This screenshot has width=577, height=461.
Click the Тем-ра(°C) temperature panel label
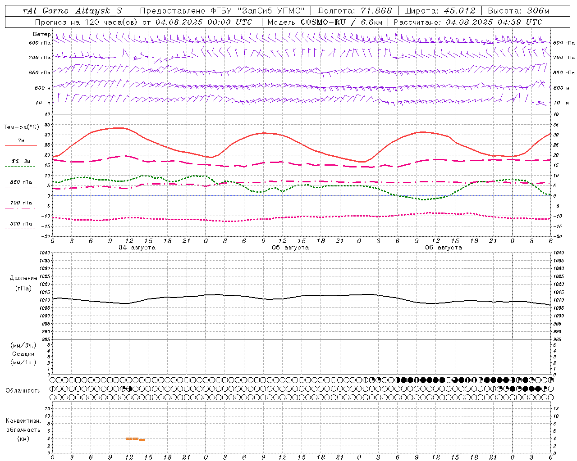21,127
